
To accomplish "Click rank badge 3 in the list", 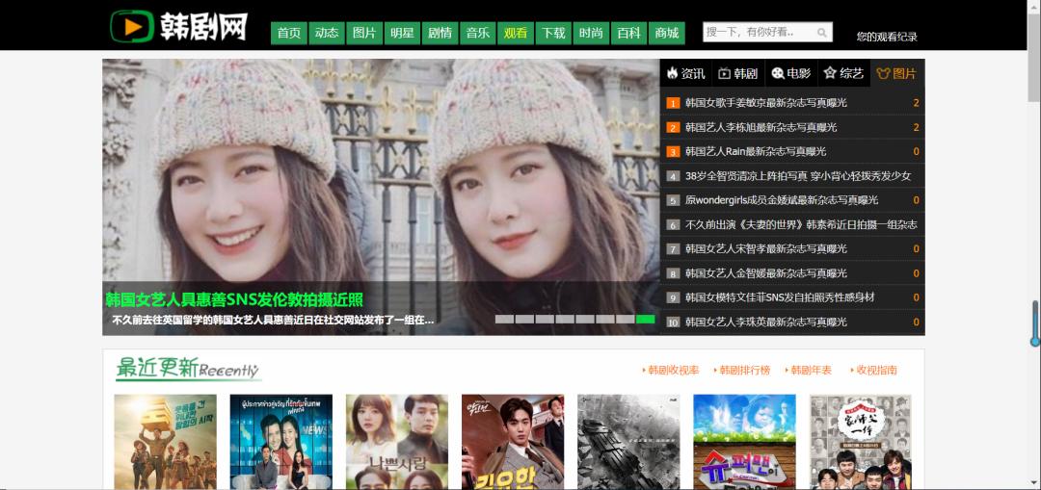I will click(x=673, y=152).
